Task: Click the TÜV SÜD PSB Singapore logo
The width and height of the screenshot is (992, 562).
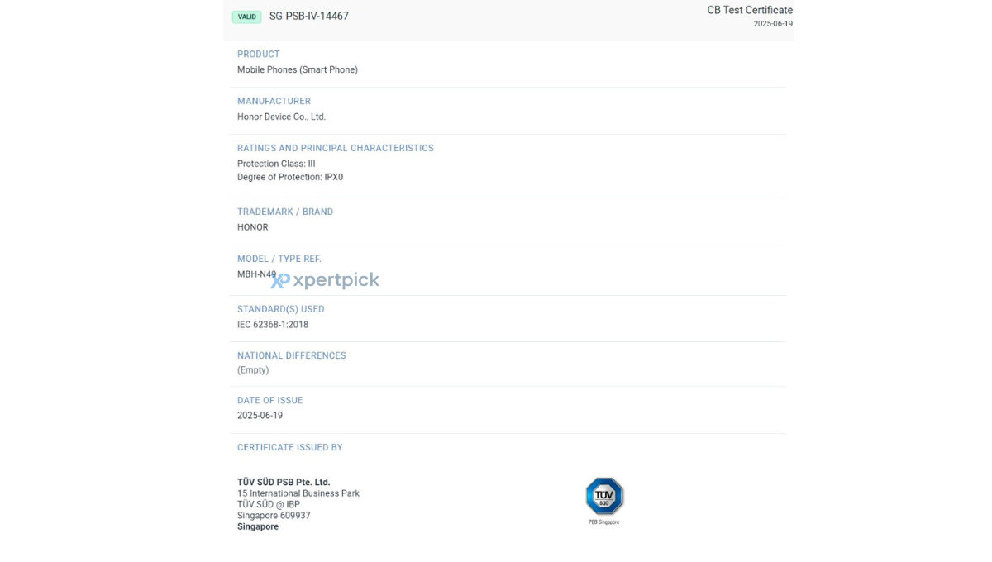Action: tap(604, 500)
